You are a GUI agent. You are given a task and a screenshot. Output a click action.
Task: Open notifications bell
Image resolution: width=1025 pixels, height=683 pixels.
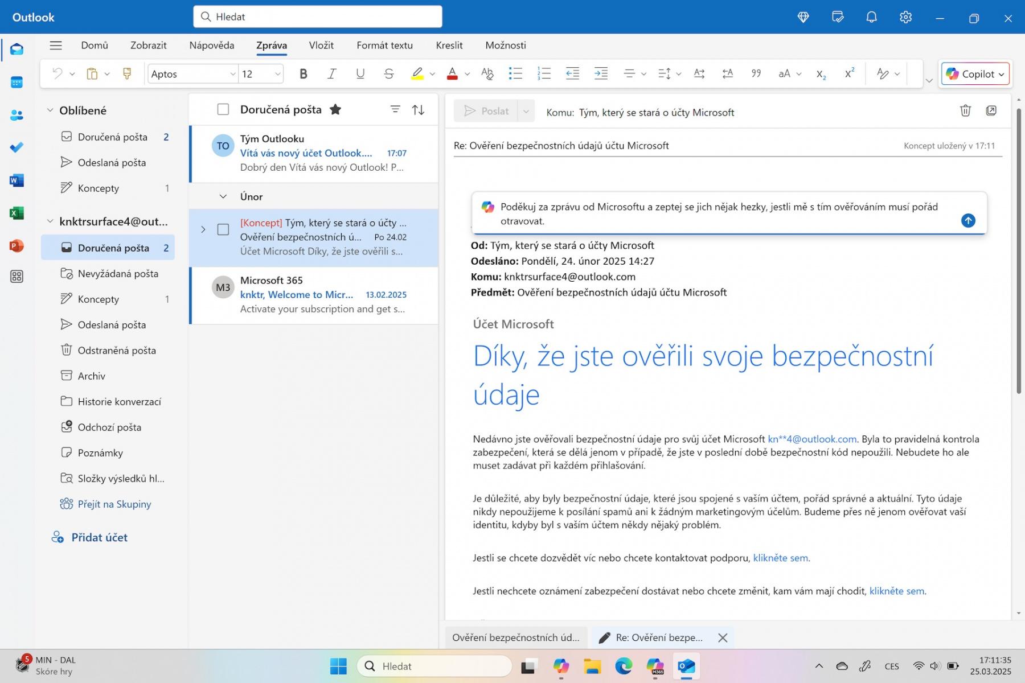(x=871, y=18)
